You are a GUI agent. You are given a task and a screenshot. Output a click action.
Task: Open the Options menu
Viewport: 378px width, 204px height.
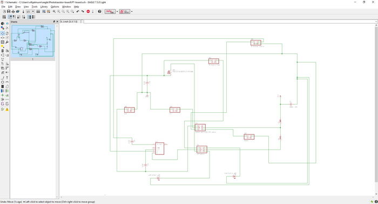(x=55, y=6)
